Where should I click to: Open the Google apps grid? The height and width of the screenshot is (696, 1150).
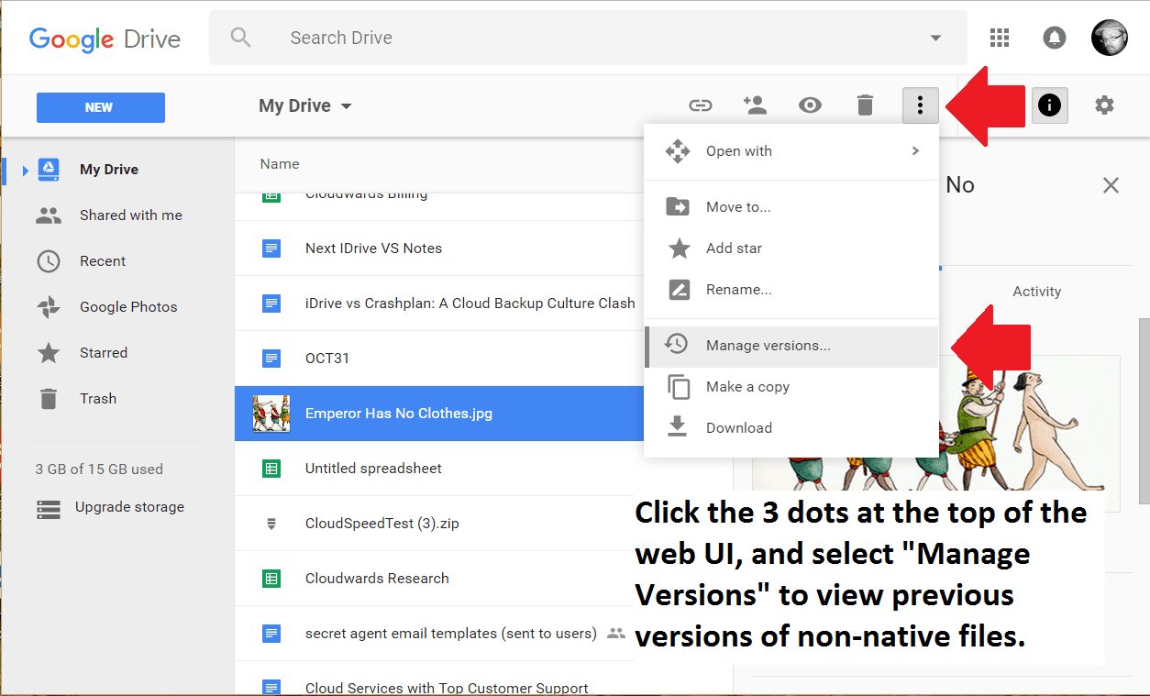click(x=1000, y=38)
